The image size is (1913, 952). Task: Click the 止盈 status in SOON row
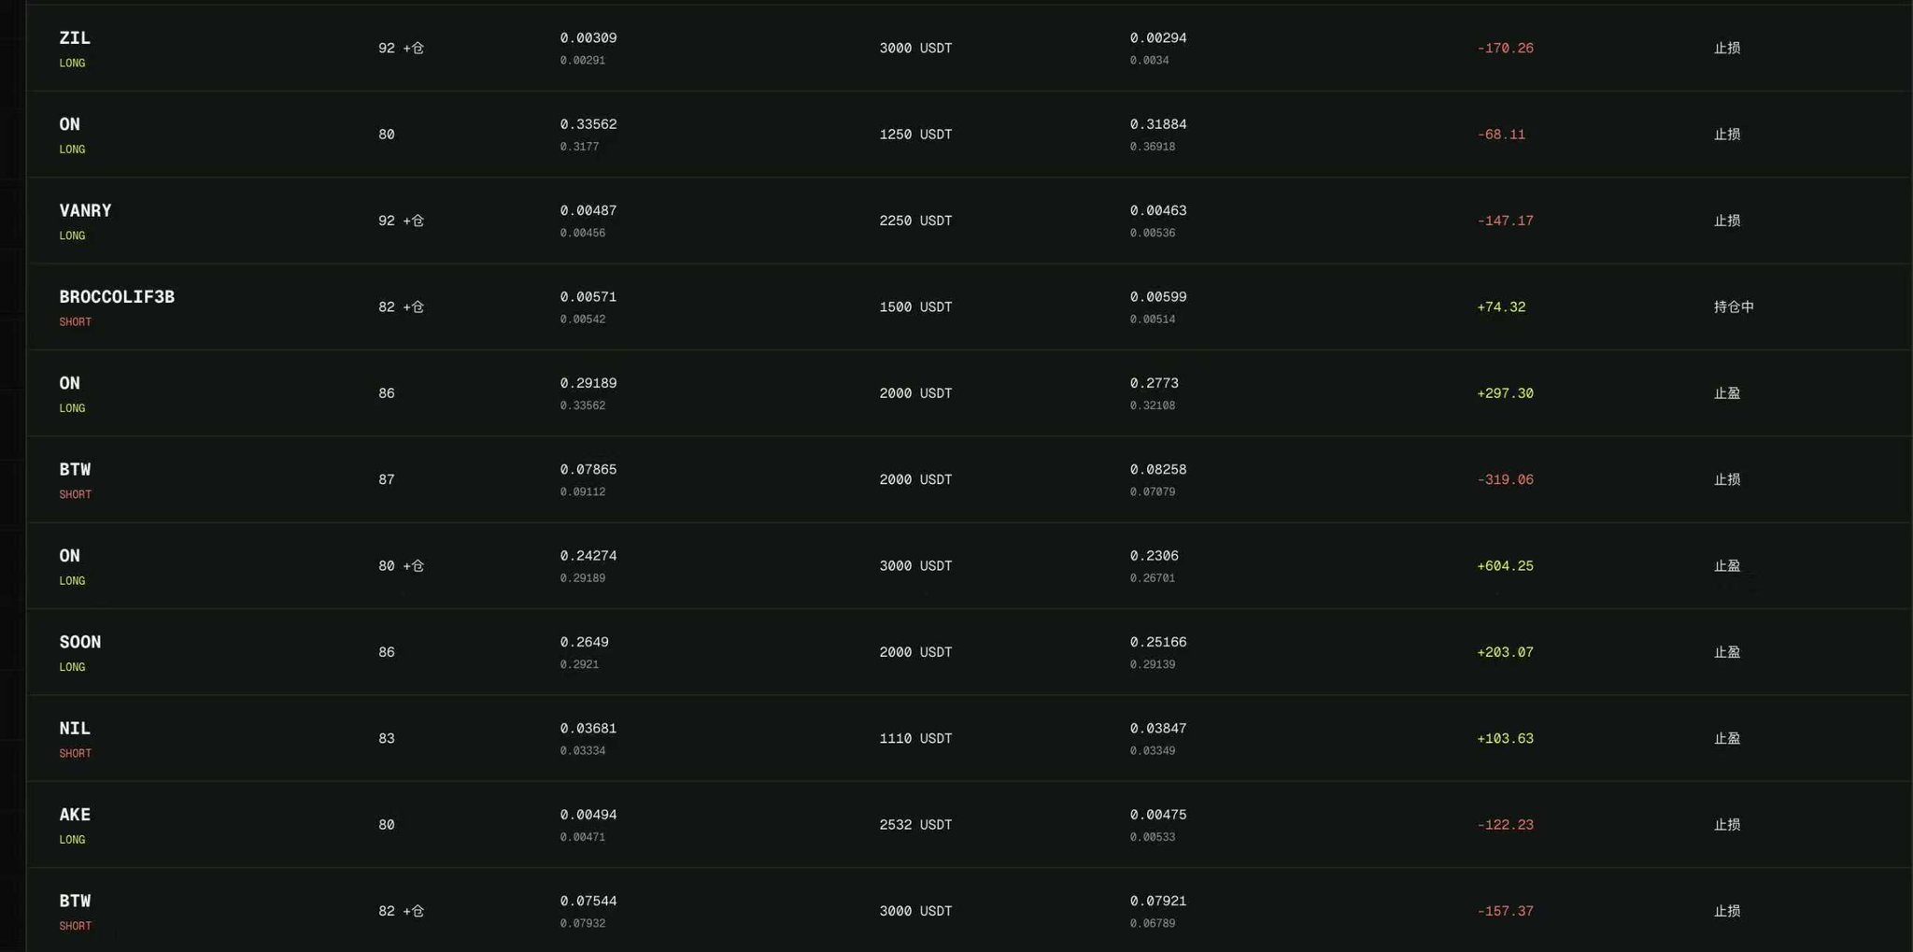coord(1727,652)
